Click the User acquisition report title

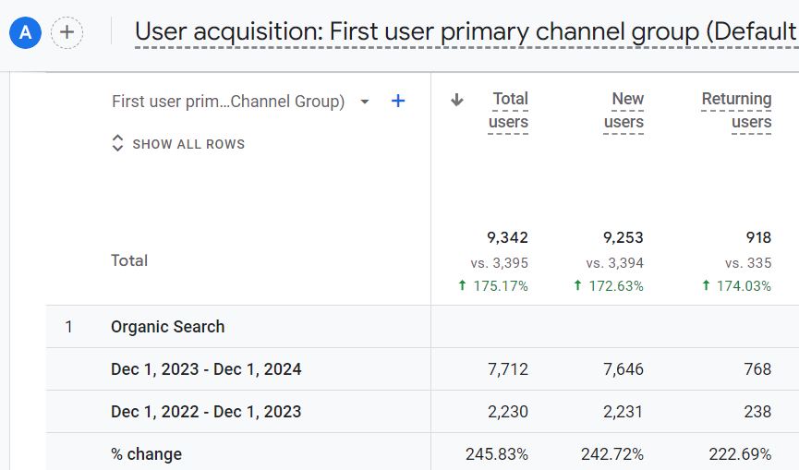click(466, 31)
